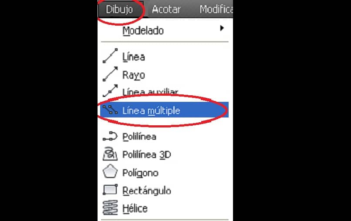Click the Rectángulo shape icon

click(110, 190)
